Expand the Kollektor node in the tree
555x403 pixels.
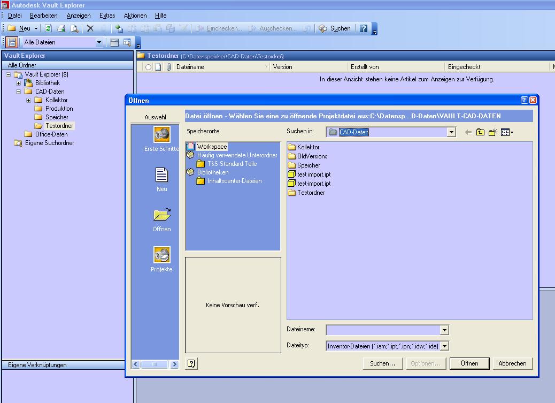pos(29,100)
